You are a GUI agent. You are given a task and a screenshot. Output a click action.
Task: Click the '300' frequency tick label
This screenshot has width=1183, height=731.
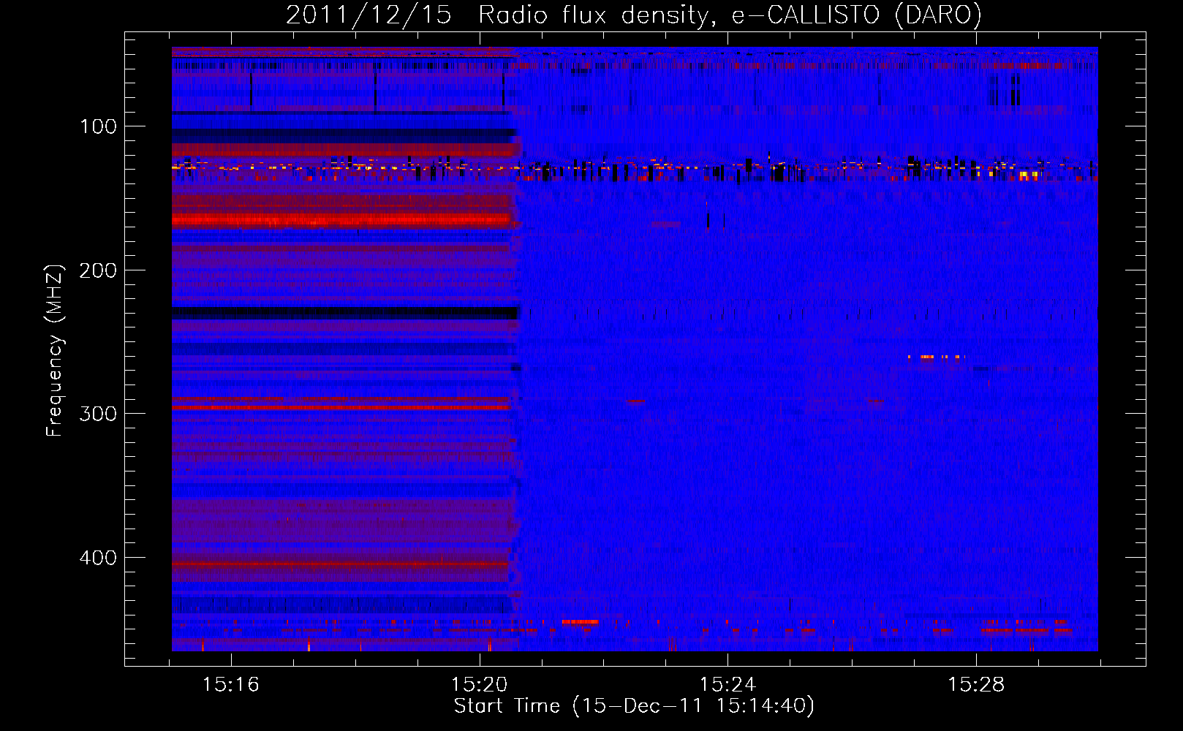[x=98, y=414]
